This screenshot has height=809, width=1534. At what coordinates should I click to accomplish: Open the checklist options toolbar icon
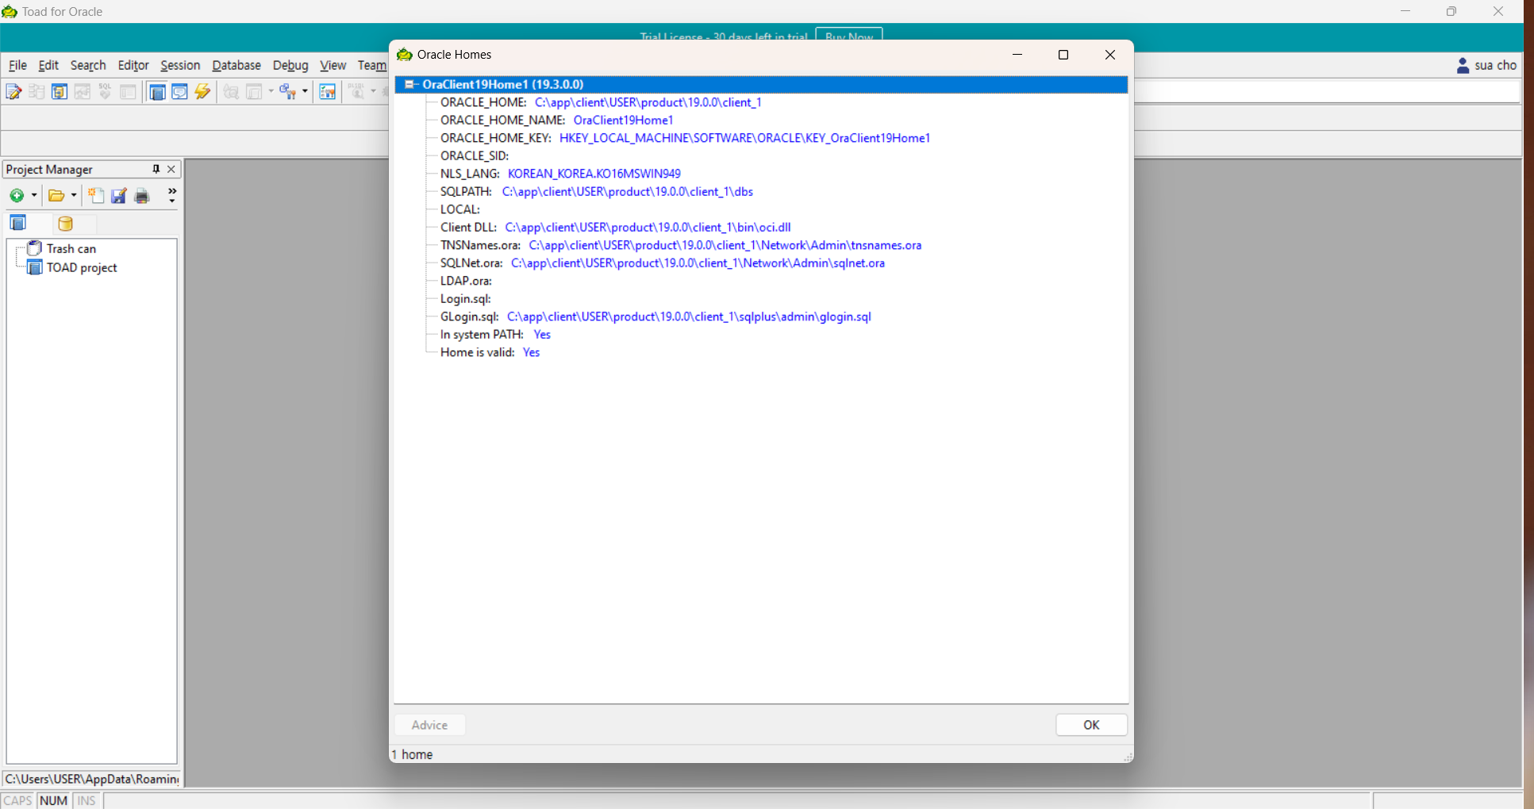(x=328, y=92)
